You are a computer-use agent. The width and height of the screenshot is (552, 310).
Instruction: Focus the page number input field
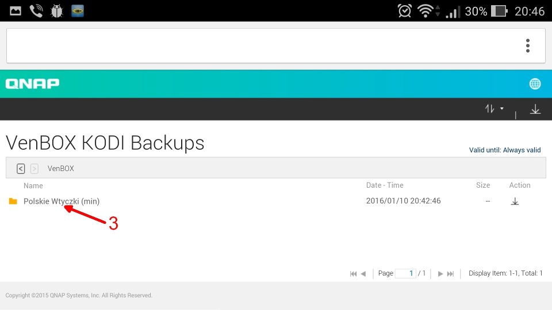405,273
